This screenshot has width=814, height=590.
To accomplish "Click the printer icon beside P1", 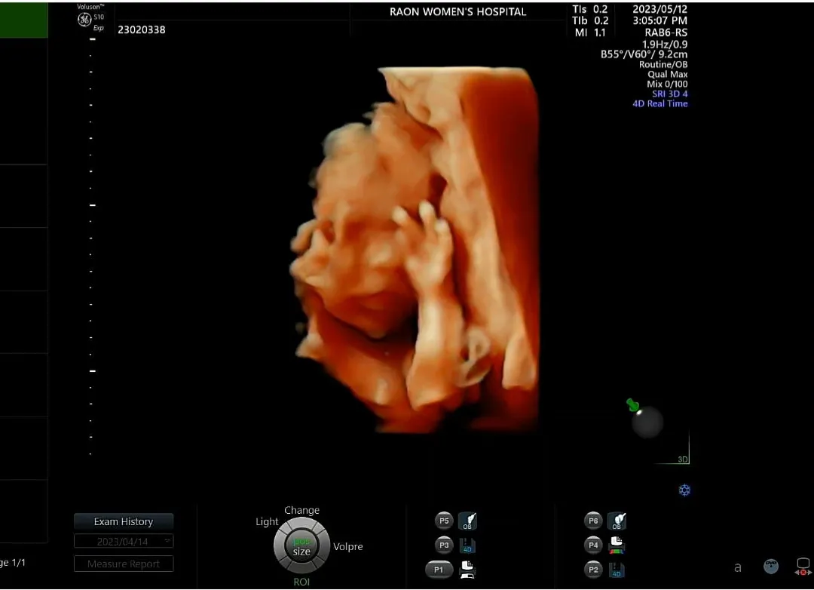I will point(467,570).
